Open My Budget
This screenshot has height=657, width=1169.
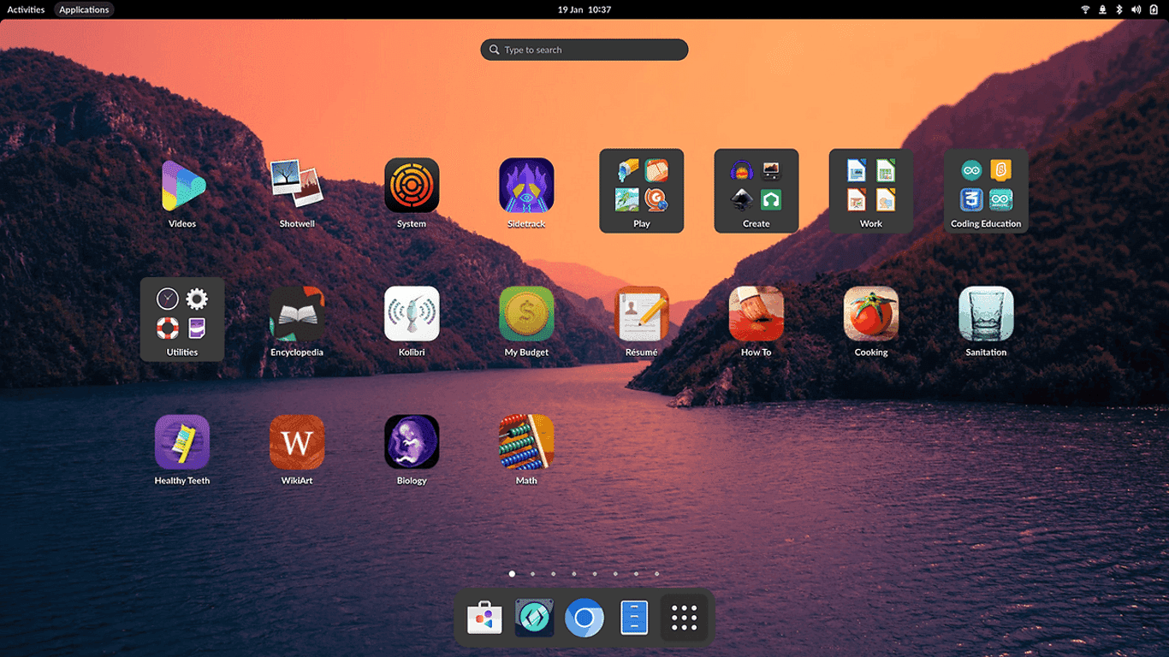[x=526, y=315]
